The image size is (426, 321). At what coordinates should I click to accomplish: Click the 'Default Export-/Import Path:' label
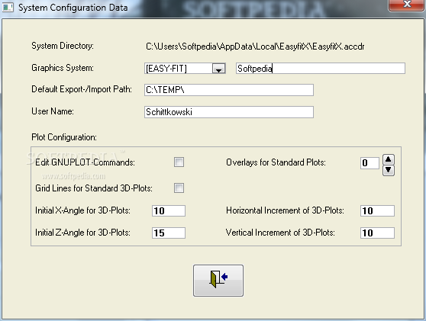[82, 89]
